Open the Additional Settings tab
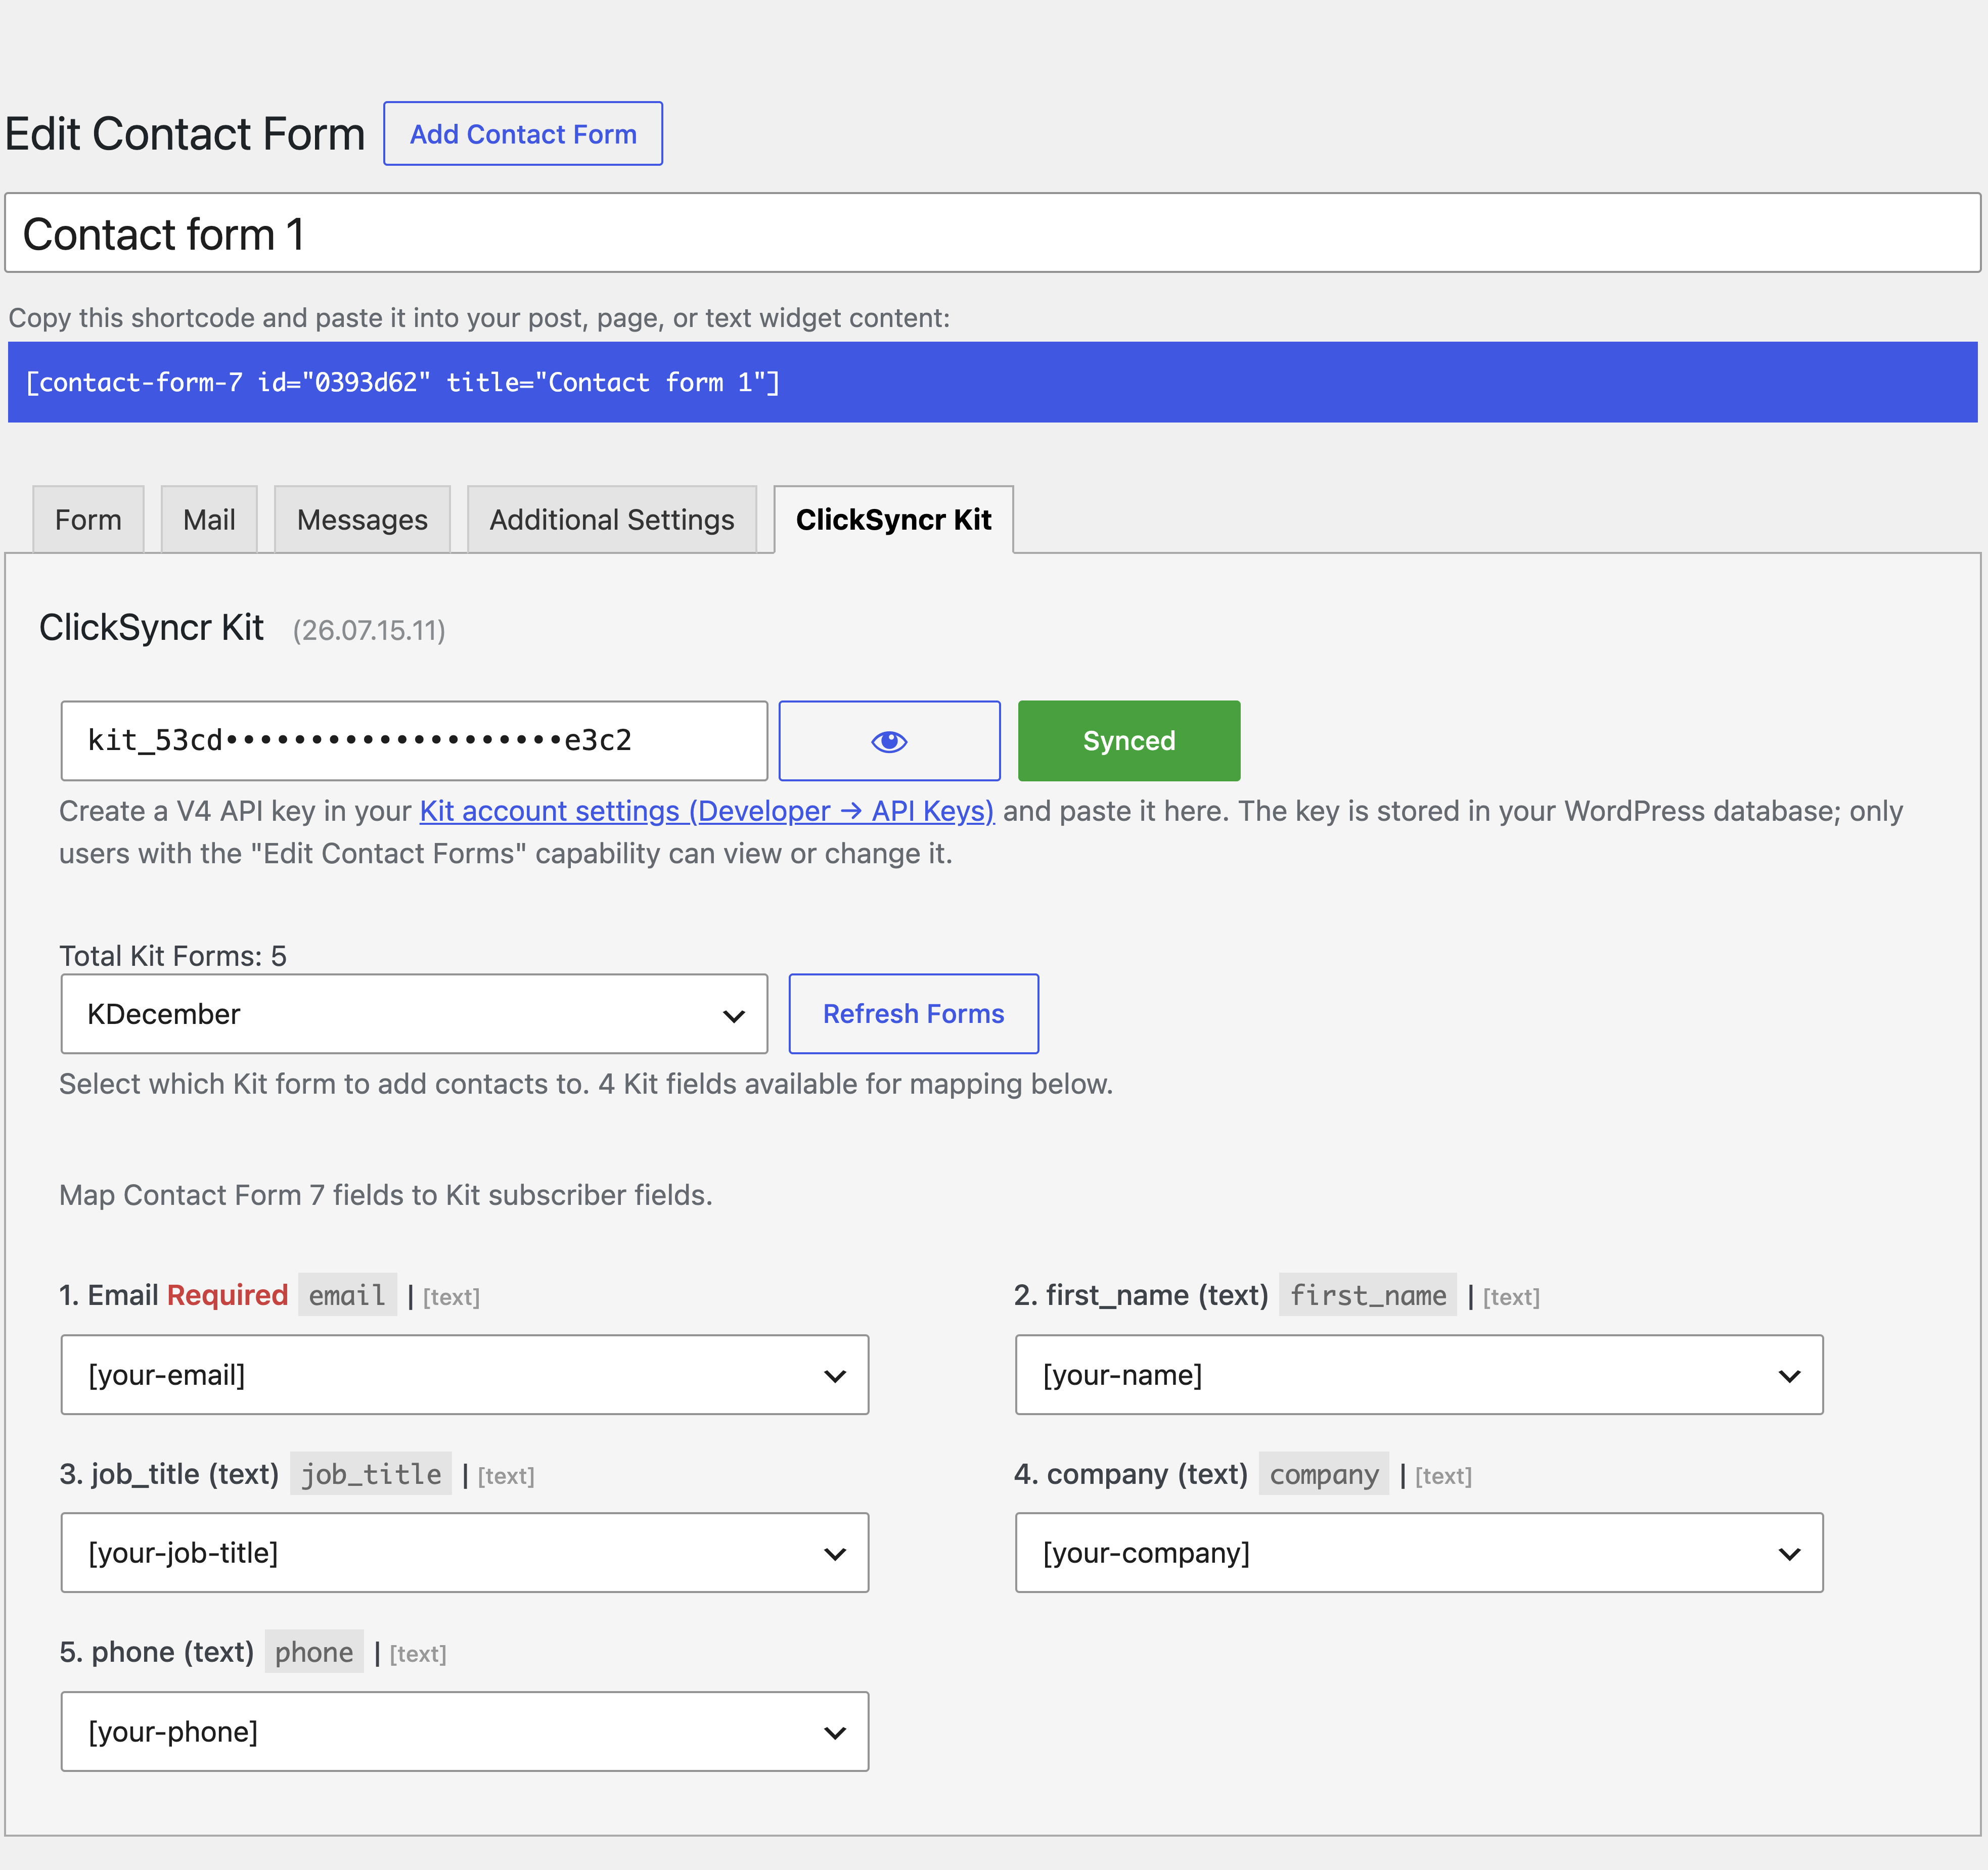Viewport: 1988px width, 1870px height. pos(612,520)
